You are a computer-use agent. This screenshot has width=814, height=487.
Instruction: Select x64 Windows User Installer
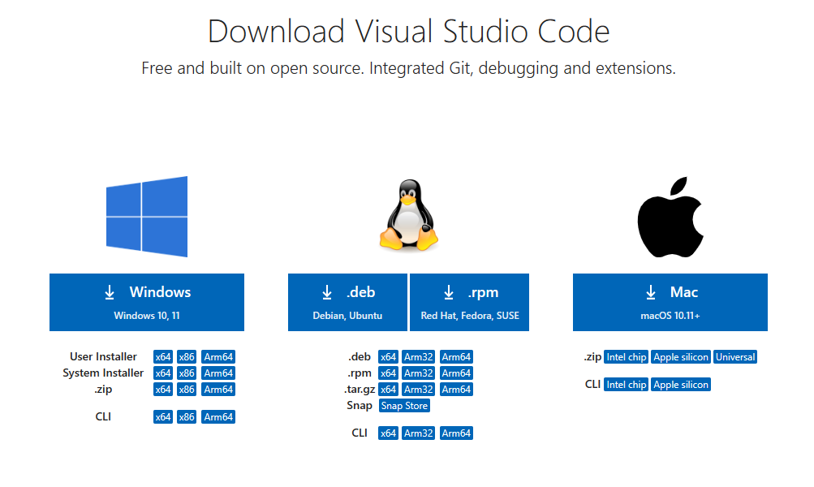click(x=163, y=356)
